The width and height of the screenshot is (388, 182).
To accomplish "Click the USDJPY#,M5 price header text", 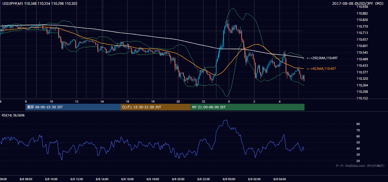I will click(x=39, y=3).
